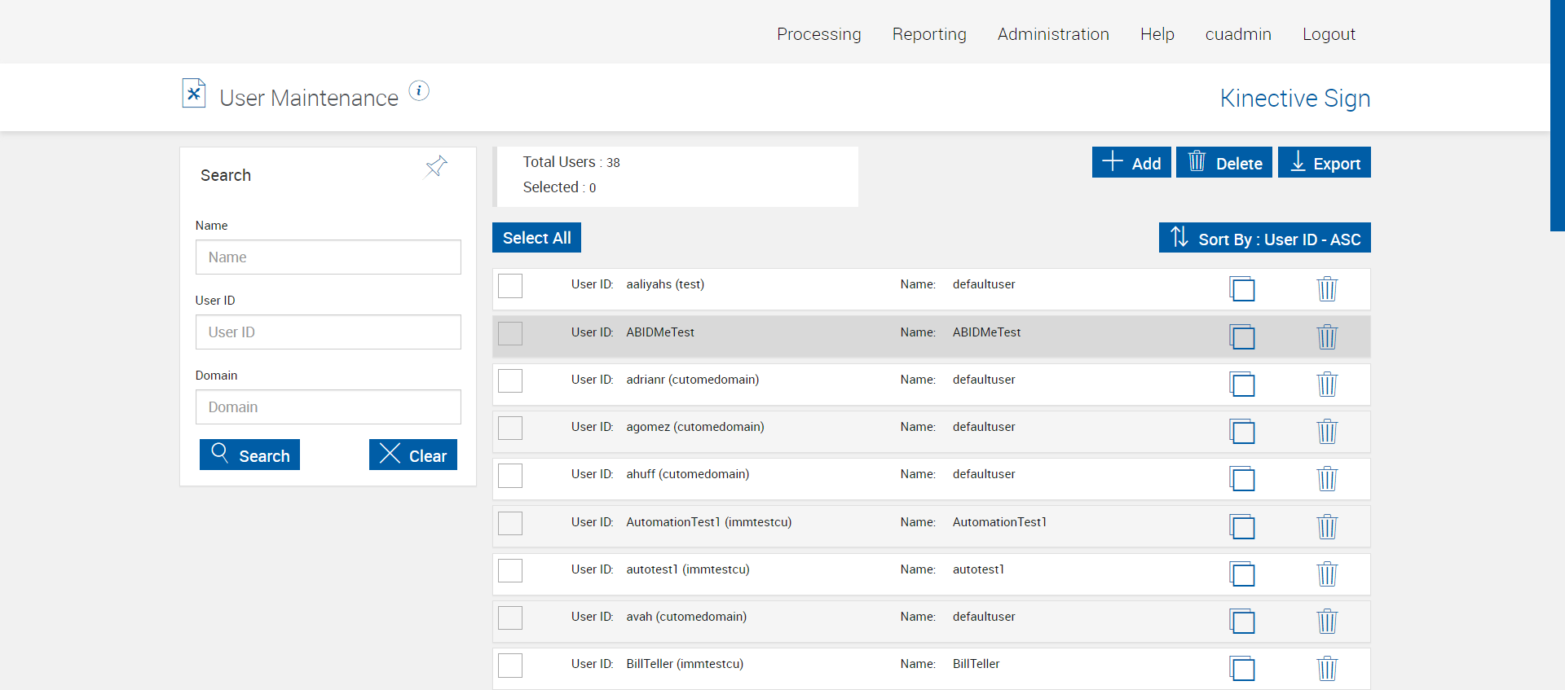Focus the Name search field

point(328,257)
